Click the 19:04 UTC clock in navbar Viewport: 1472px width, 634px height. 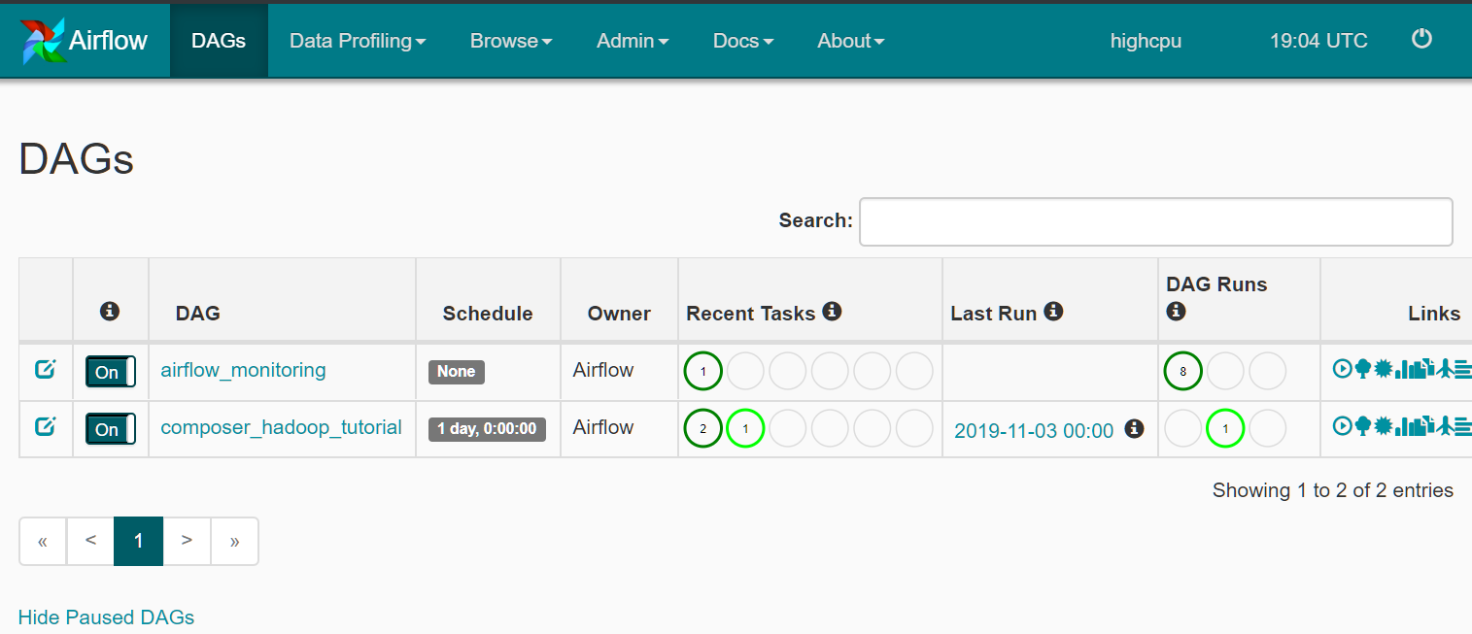click(1318, 41)
